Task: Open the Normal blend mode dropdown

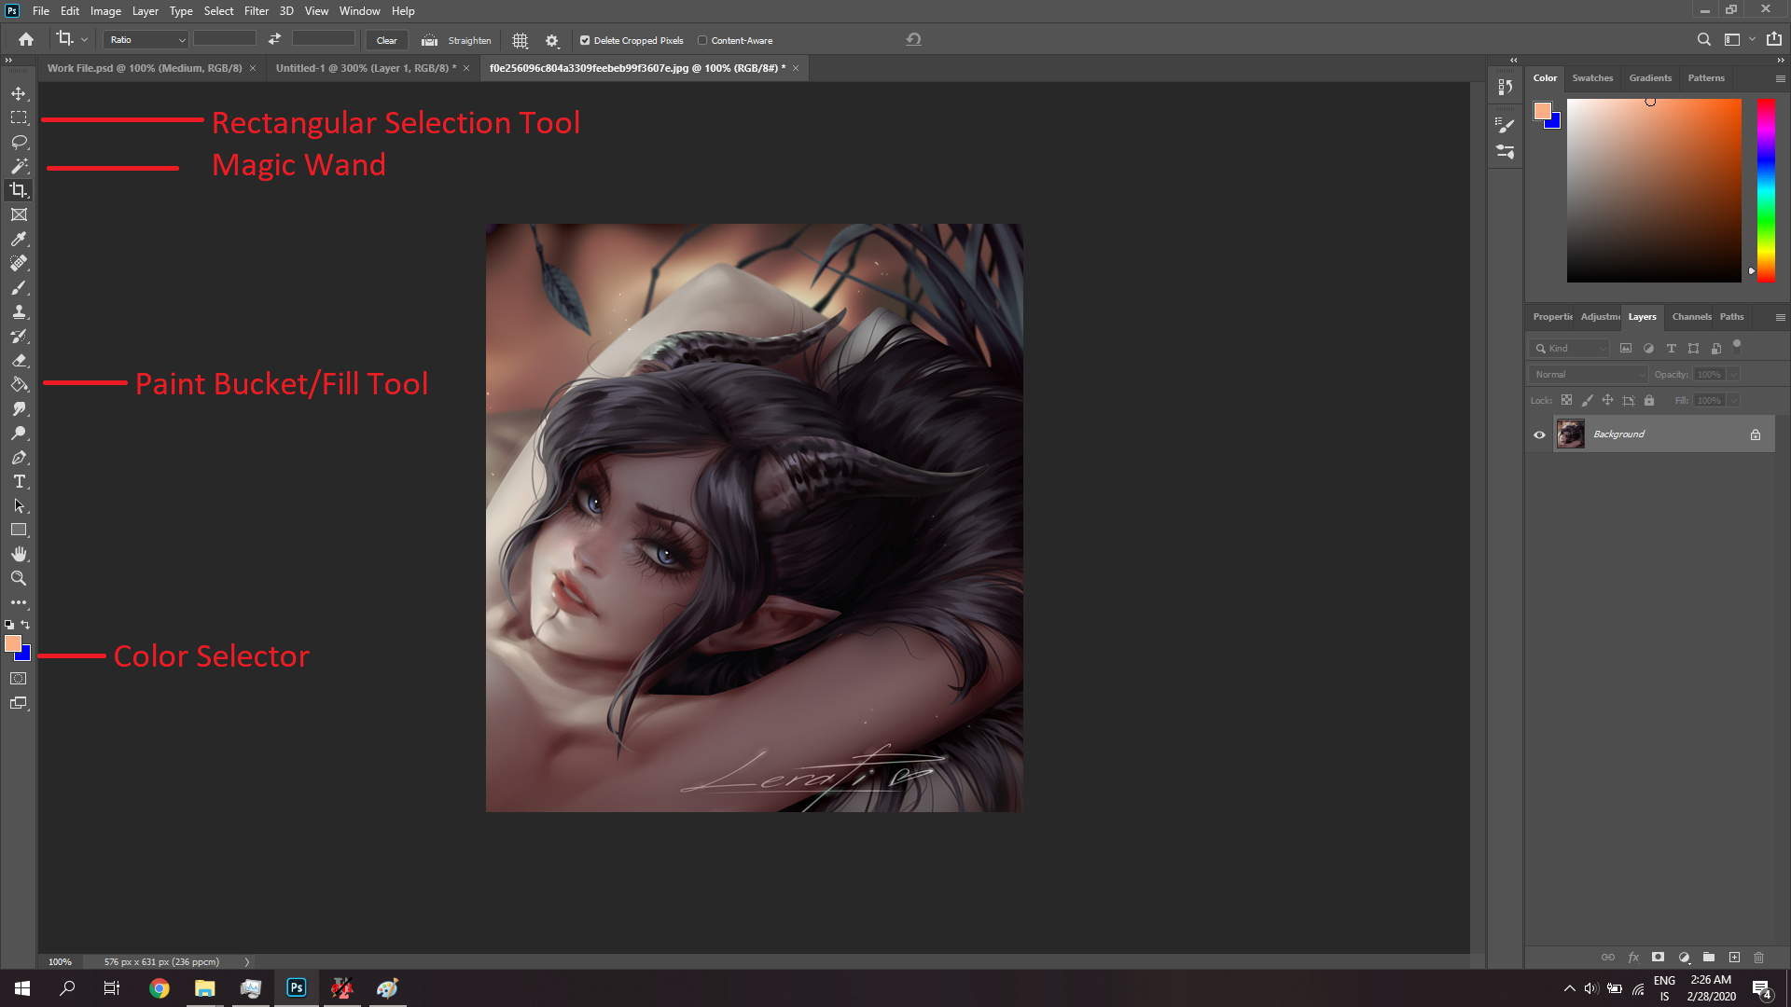Action: pos(1589,374)
